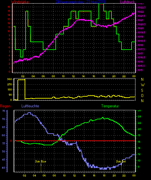Click the green Temperatur label
Screen dimensions: 151x180
(110, 106)
